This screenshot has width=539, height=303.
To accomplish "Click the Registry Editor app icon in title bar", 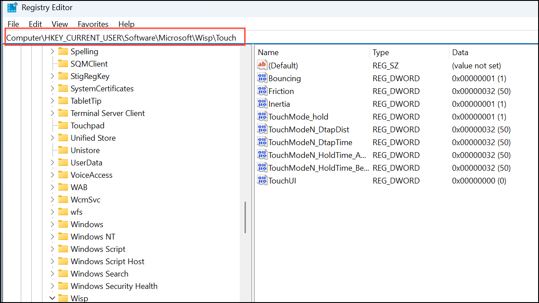I will pyautogui.click(x=12, y=7).
